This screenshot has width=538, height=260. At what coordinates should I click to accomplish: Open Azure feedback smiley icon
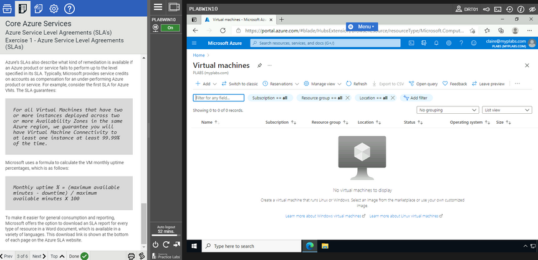pyautogui.click(x=474, y=43)
